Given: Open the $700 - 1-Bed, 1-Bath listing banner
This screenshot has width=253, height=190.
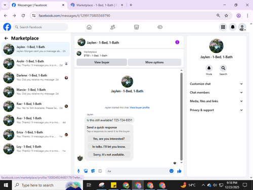Looking at the screenshot, I should pos(129,54).
